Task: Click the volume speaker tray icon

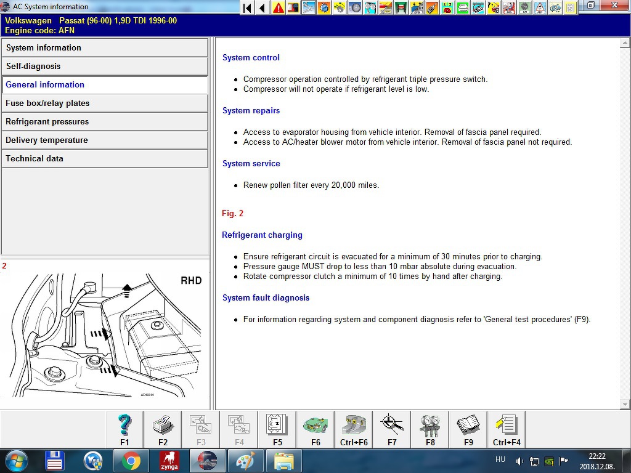Action: 519,461
